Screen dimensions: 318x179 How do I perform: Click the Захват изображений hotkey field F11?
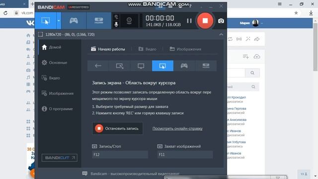185,155
